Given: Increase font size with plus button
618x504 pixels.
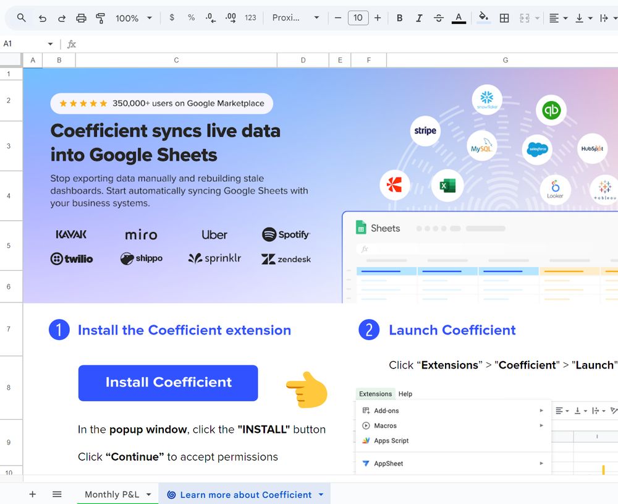Looking at the screenshot, I should click(x=378, y=18).
